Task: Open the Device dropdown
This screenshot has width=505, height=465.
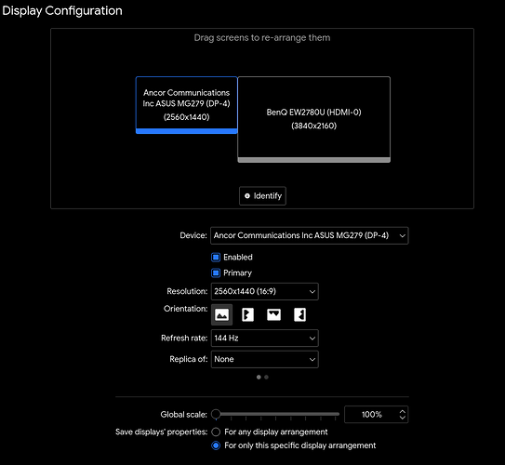Action: coord(309,235)
